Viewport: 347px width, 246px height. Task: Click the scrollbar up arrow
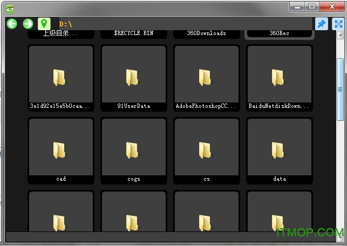(340, 35)
